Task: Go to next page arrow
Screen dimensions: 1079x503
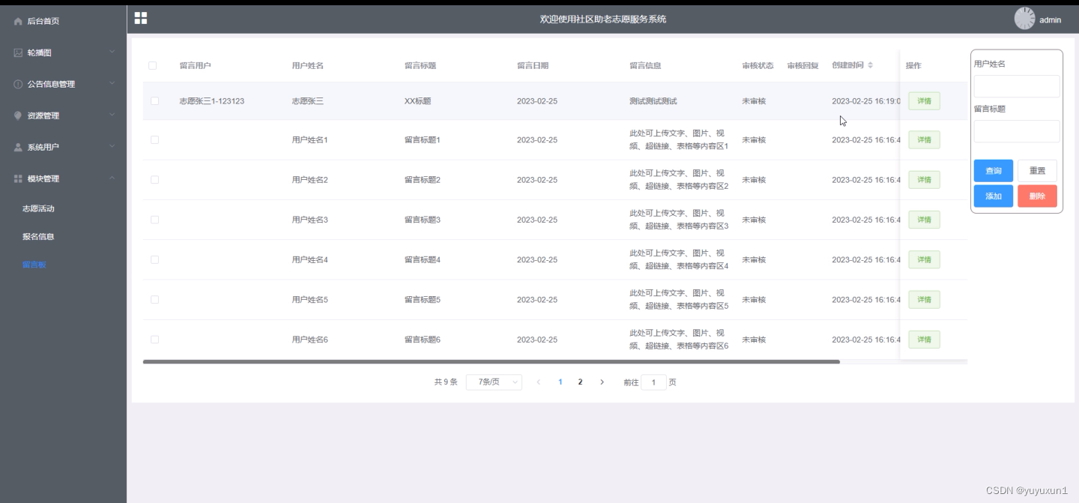Action: click(x=602, y=382)
